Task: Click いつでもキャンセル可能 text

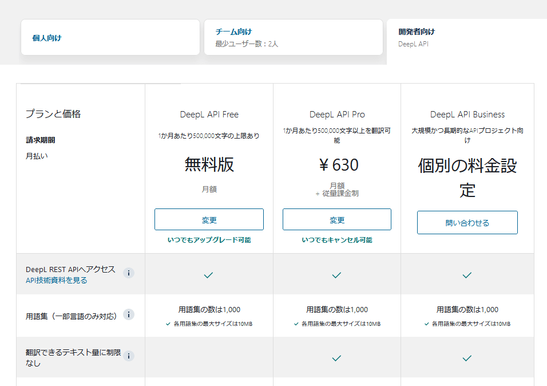Action: click(x=337, y=240)
